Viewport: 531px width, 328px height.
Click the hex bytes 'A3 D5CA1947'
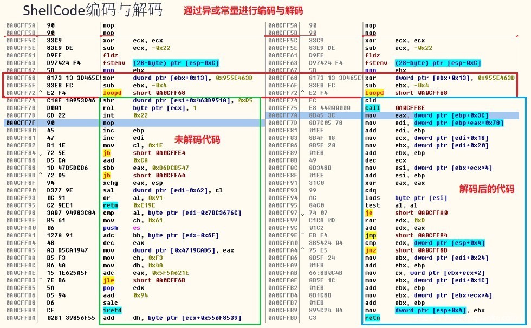(67, 250)
